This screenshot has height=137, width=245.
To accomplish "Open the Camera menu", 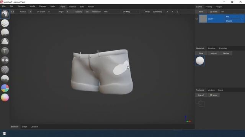I will pyautogui.click(x=42, y=6).
